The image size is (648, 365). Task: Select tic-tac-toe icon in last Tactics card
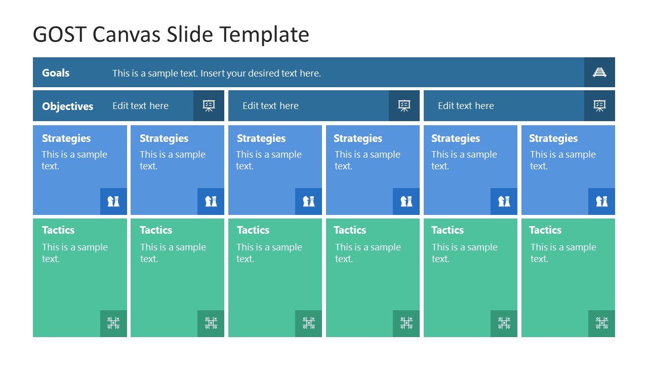(601, 323)
